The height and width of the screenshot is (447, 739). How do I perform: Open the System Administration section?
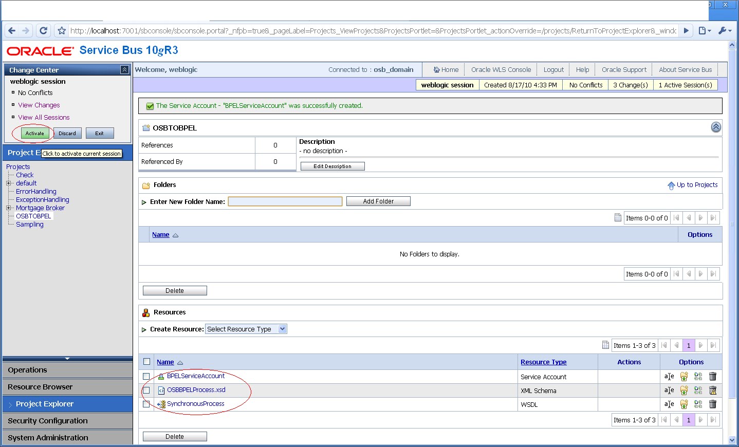tap(68, 438)
